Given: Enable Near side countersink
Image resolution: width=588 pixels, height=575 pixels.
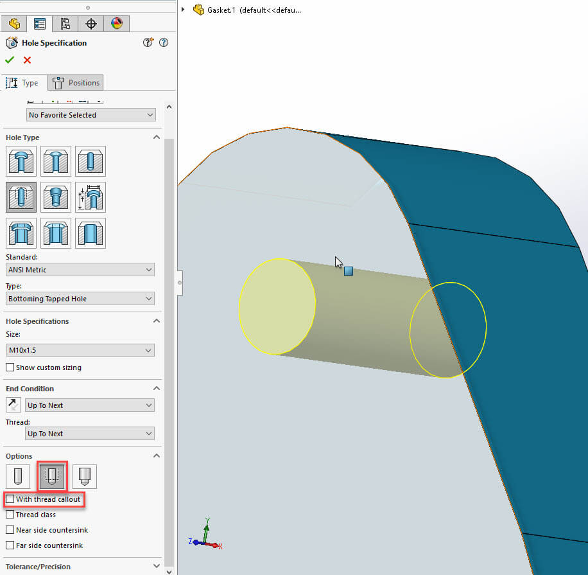Looking at the screenshot, I should point(10,530).
